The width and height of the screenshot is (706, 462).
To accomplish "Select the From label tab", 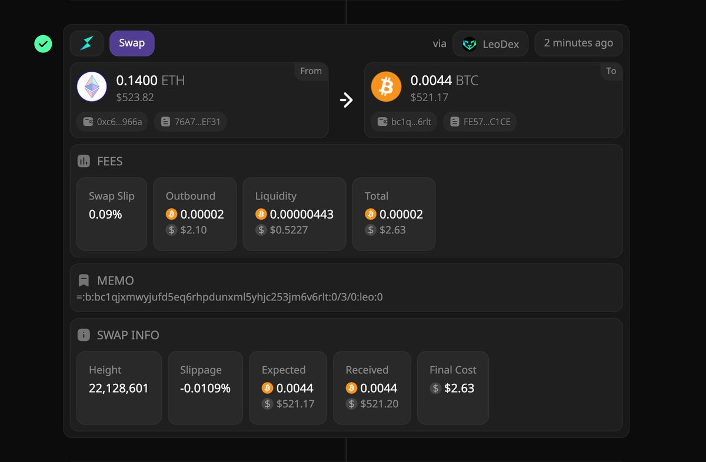I will [311, 71].
